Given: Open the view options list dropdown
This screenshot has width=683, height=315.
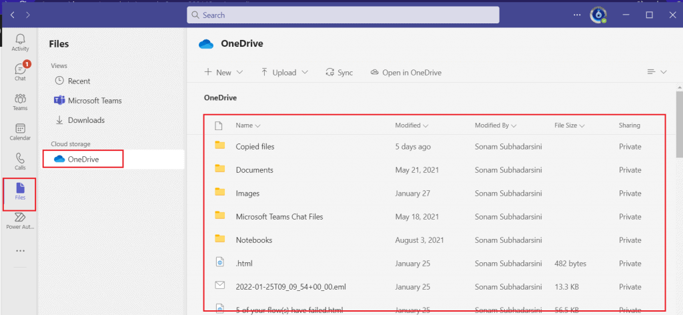Looking at the screenshot, I should [x=657, y=72].
